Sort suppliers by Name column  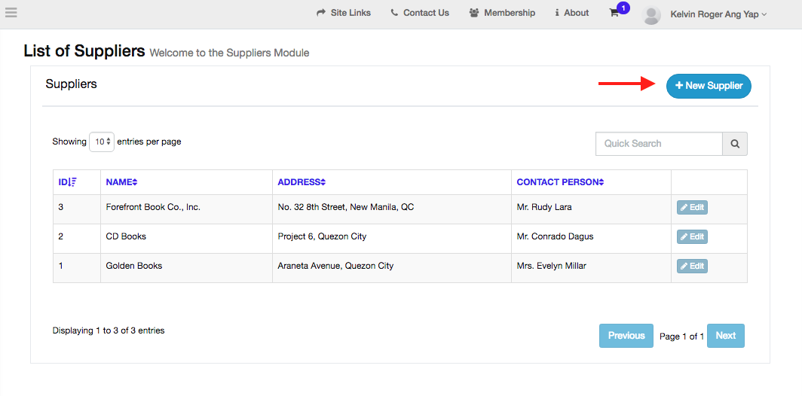coord(121,182)
